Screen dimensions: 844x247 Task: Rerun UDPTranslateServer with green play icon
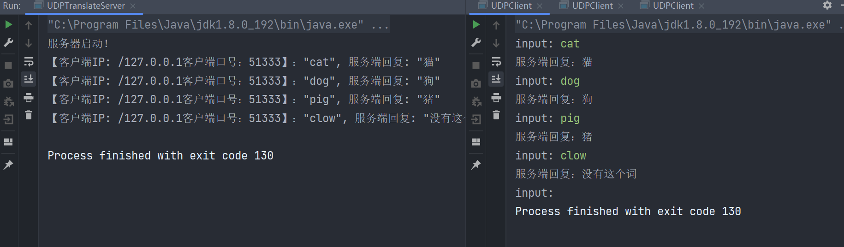pos(8,24)
